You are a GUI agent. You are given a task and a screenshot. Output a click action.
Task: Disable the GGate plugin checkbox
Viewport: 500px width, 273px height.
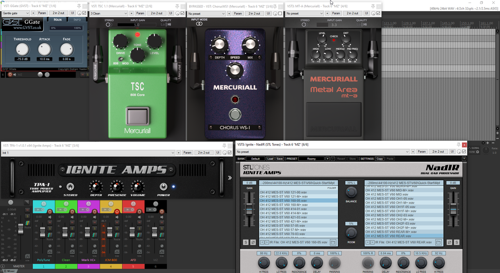click(x=84, y=13)
